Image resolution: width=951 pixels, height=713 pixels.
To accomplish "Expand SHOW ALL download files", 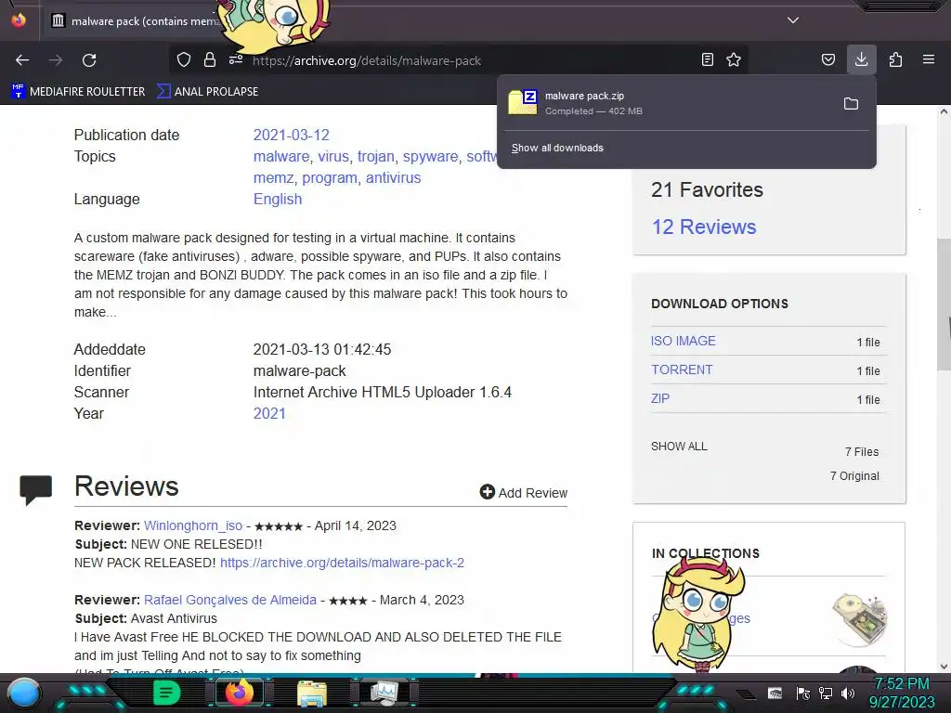I will tap(679, 447).
